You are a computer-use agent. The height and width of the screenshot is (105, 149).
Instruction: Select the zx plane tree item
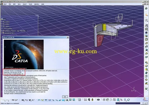coord(7,26)
